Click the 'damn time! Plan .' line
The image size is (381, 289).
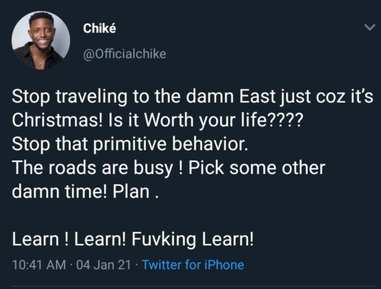point(84,191)
